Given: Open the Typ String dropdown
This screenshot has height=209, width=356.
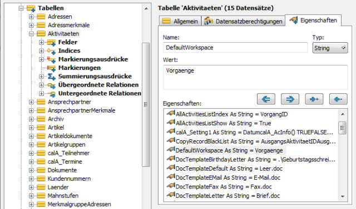Looking at the screenshot, I should click(x=330, y=48).
